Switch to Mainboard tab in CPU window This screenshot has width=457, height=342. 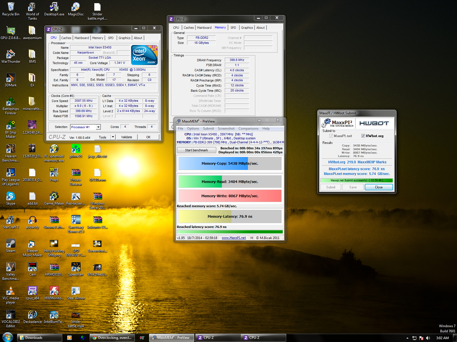(82, 38)
